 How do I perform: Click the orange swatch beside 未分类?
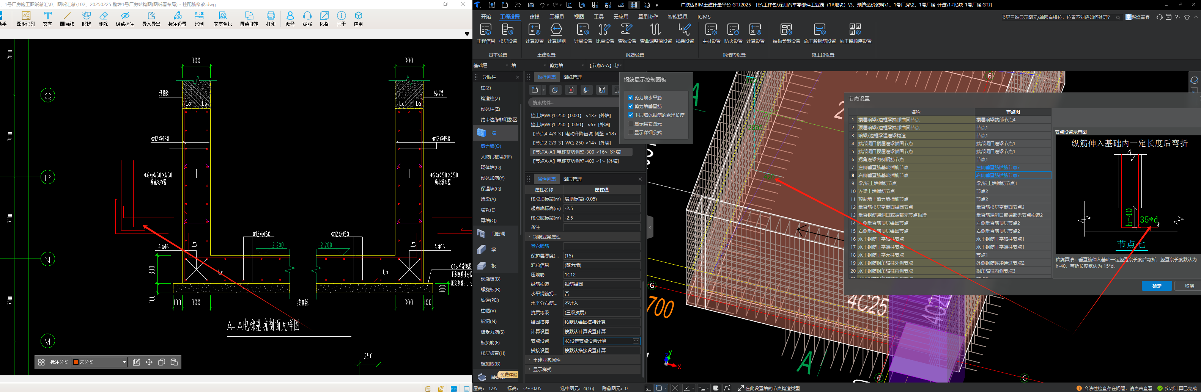tap(76, 362)
